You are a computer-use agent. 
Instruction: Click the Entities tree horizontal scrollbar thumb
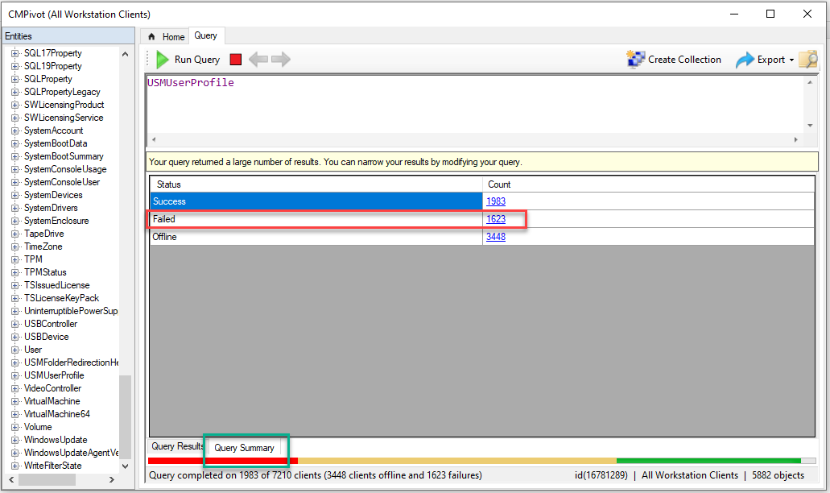click(47, 480)
